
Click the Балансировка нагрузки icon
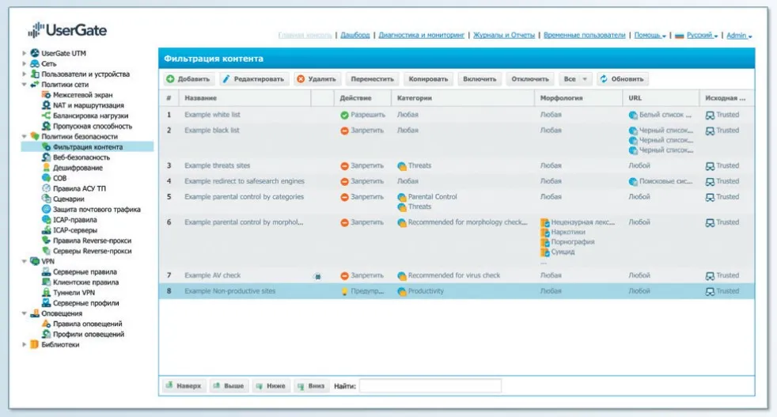46,116
